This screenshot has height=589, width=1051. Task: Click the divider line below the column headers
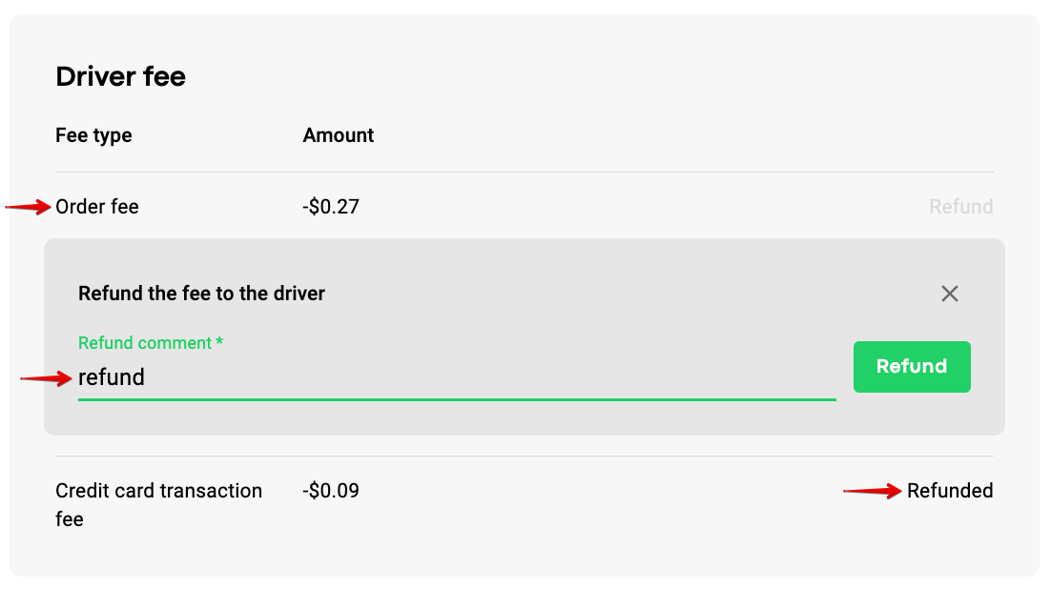[x=525, y=173]
